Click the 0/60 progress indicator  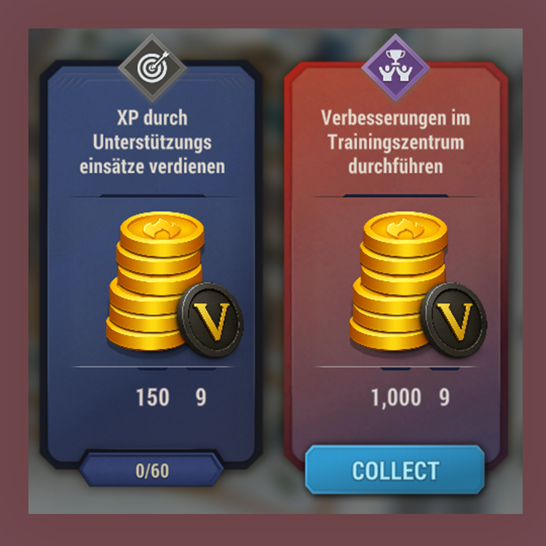[152, 470]
